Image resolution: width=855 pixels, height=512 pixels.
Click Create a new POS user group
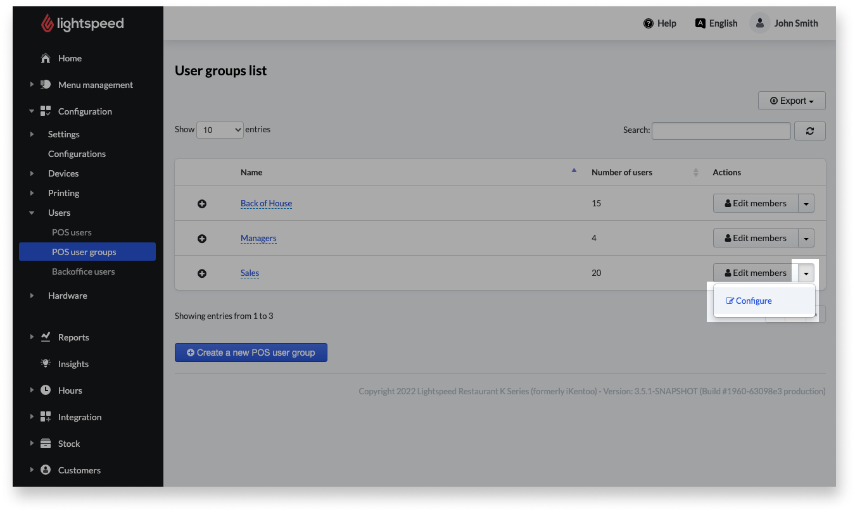251,353
